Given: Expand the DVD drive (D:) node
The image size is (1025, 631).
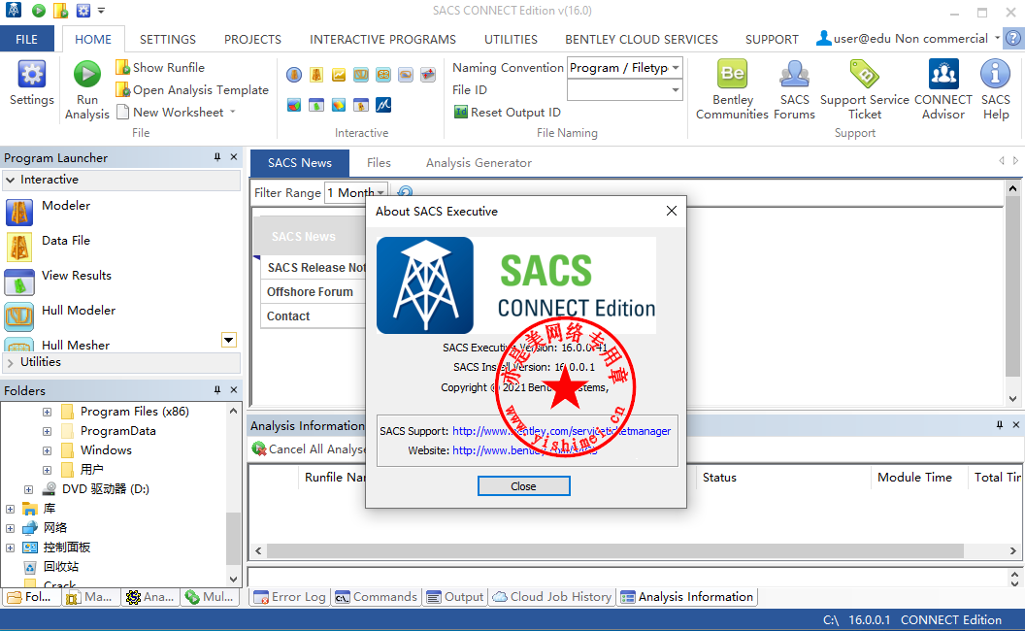Looking at the screenshot, I should [x=29, y=489].
